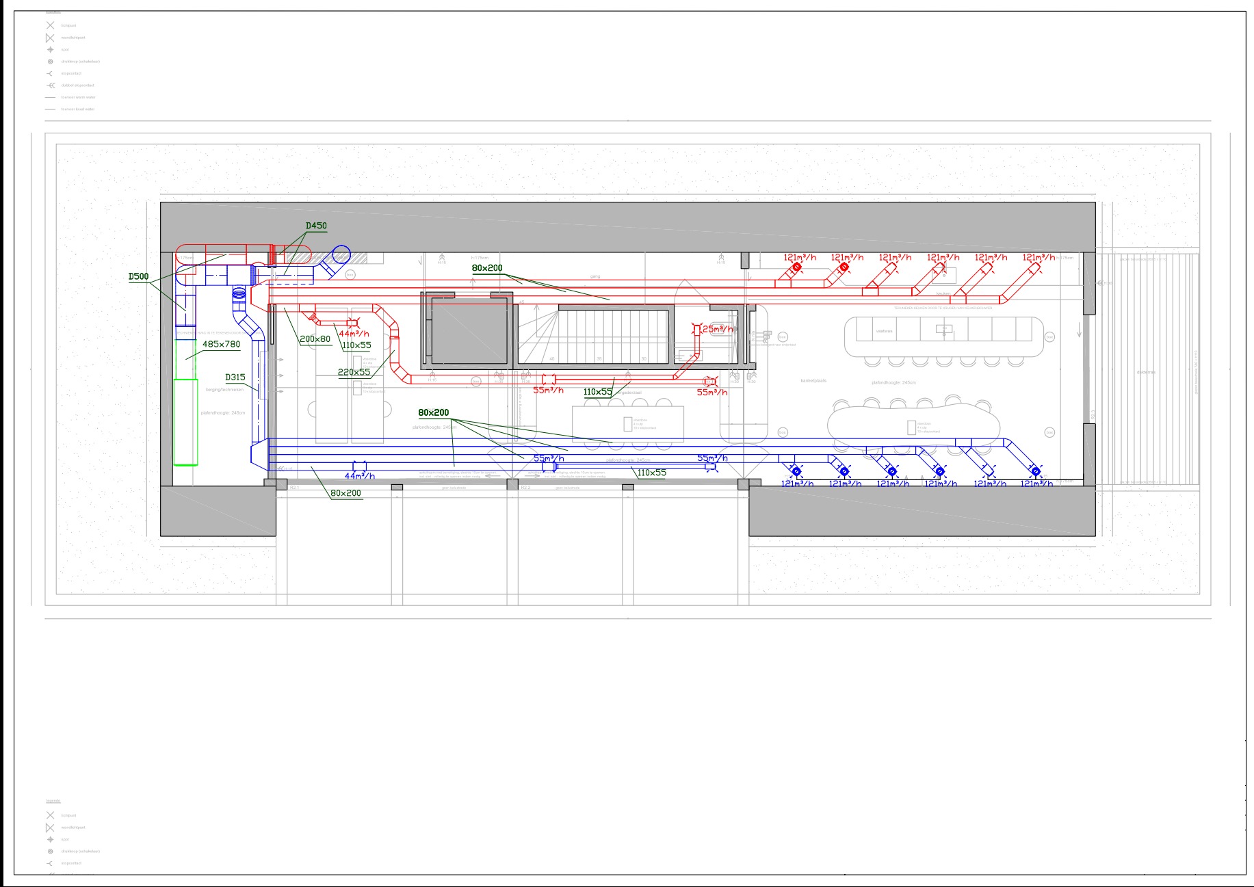Image resolution: width=1254 pixels, height=887 pixels.
Task: Click the D450 duct size label
Action: point(316,226)
